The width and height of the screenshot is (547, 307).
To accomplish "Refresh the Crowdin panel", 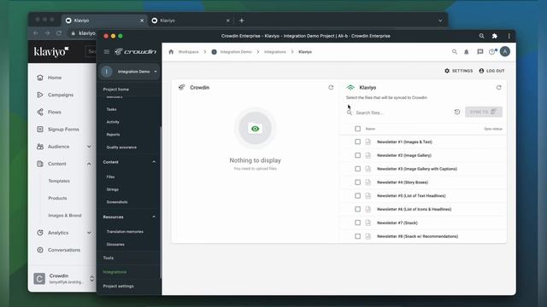I will (x=331, y=87).
